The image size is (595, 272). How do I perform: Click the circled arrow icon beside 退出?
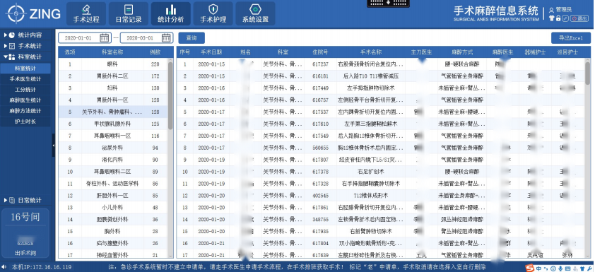pyautogui.click(x=565, y=18)
